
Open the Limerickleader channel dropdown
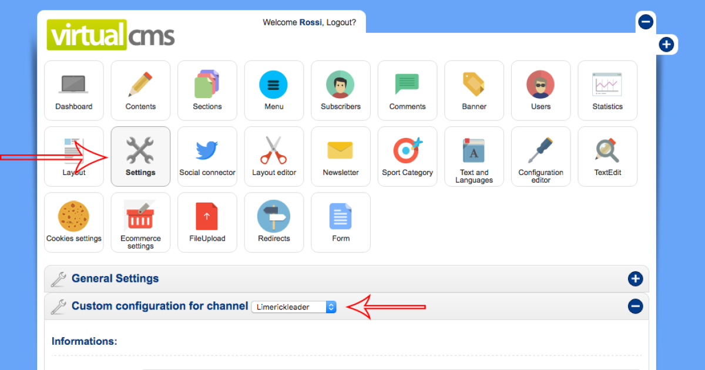tap(294, 307)
